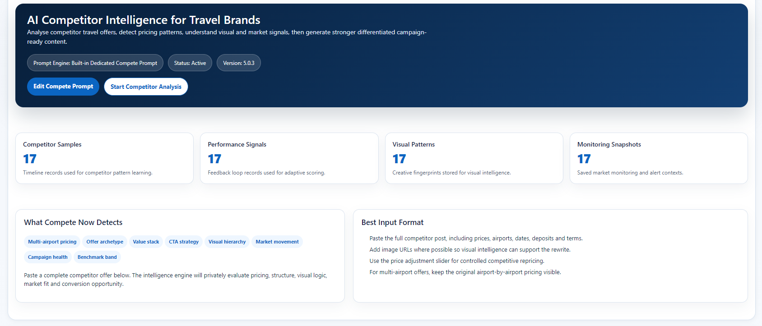Image resolution: width=762 pixels, height=326 pixels.
Task: Click the Best Input Format heading
Action: tap(392, 222)
